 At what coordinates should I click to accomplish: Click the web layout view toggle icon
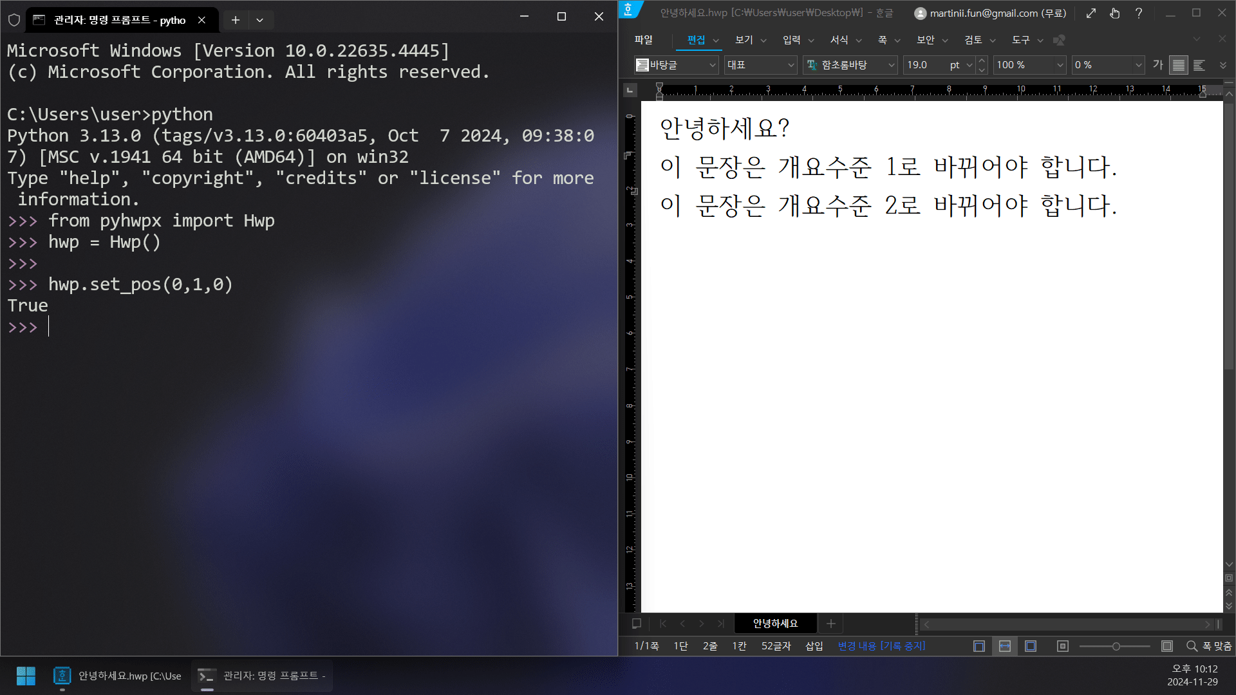click(1005, 646)
